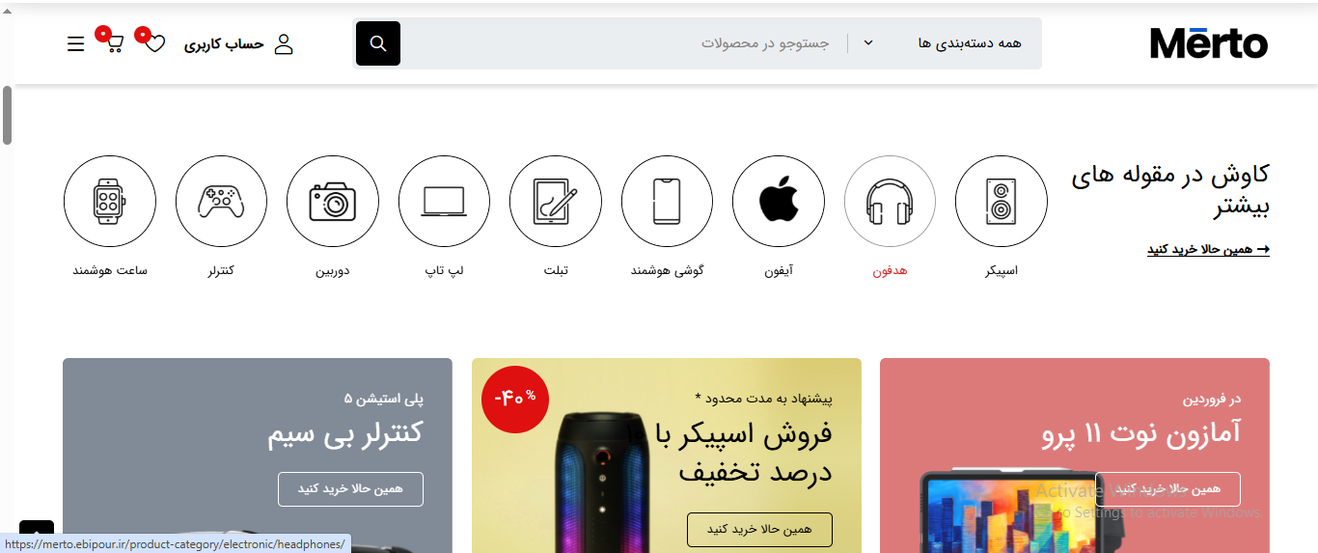The image size is (1318, 553).
Task: Open the smart watch category icon
Action: pos(110,203)
